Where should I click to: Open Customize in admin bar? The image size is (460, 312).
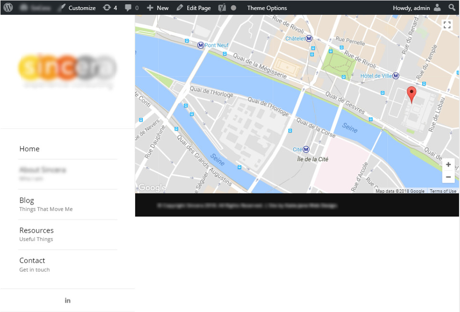[76, 8]
